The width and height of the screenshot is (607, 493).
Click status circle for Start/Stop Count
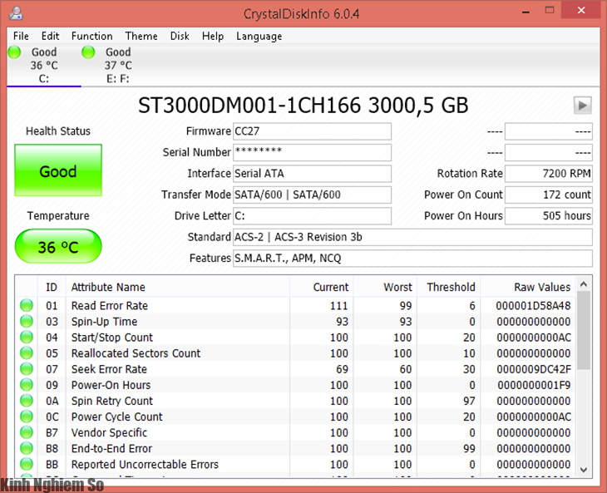27,337
